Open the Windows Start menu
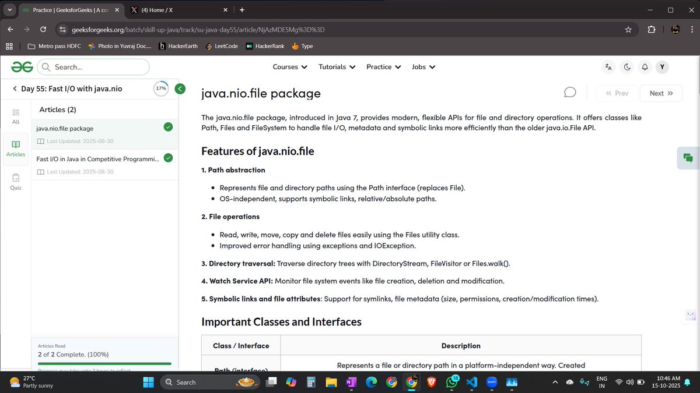 148,382
